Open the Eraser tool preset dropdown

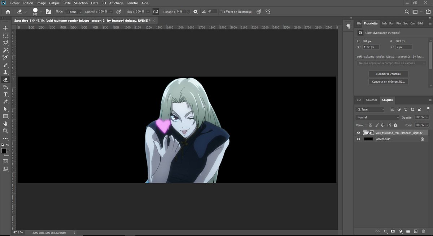click(26, 12)
